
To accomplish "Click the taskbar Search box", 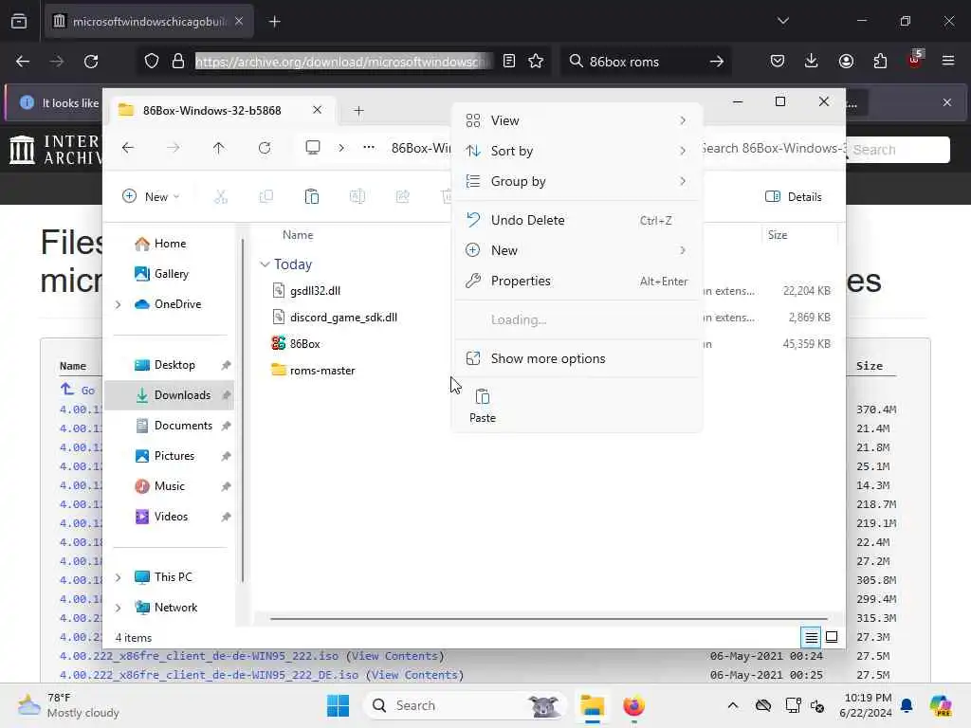I will point(465,705).
